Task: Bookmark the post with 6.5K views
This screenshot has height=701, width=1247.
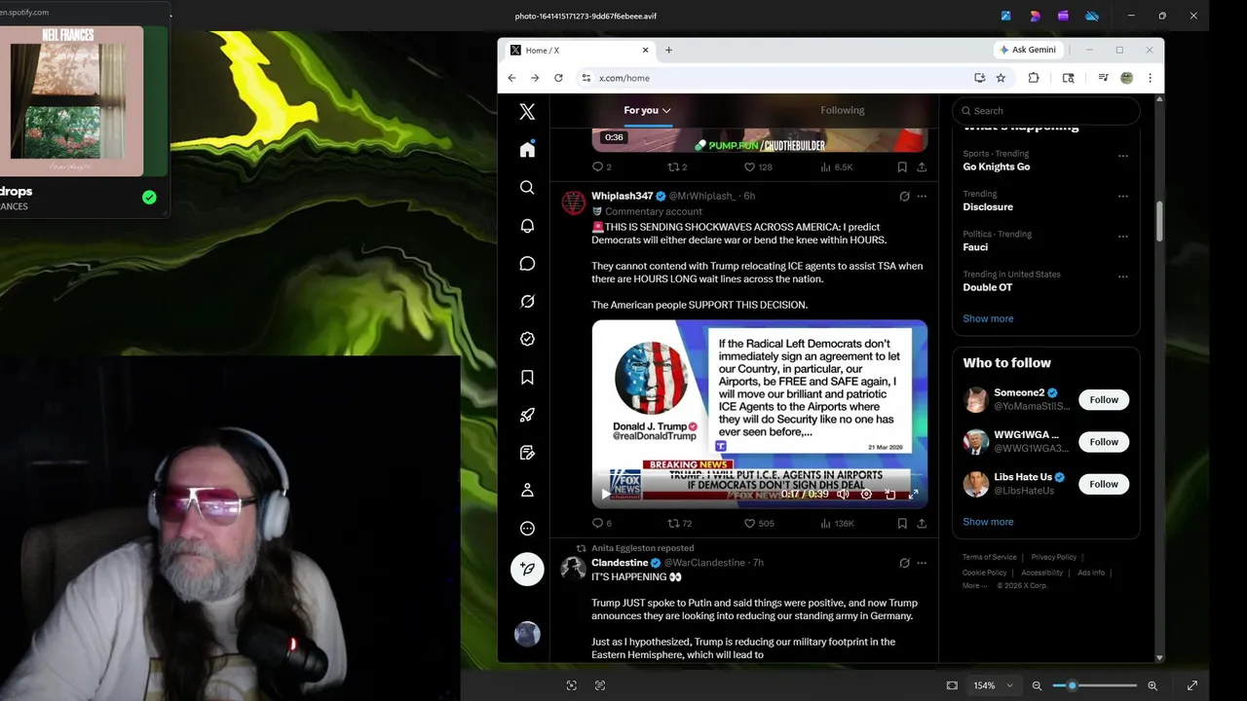Action: (x=902, y=166)
